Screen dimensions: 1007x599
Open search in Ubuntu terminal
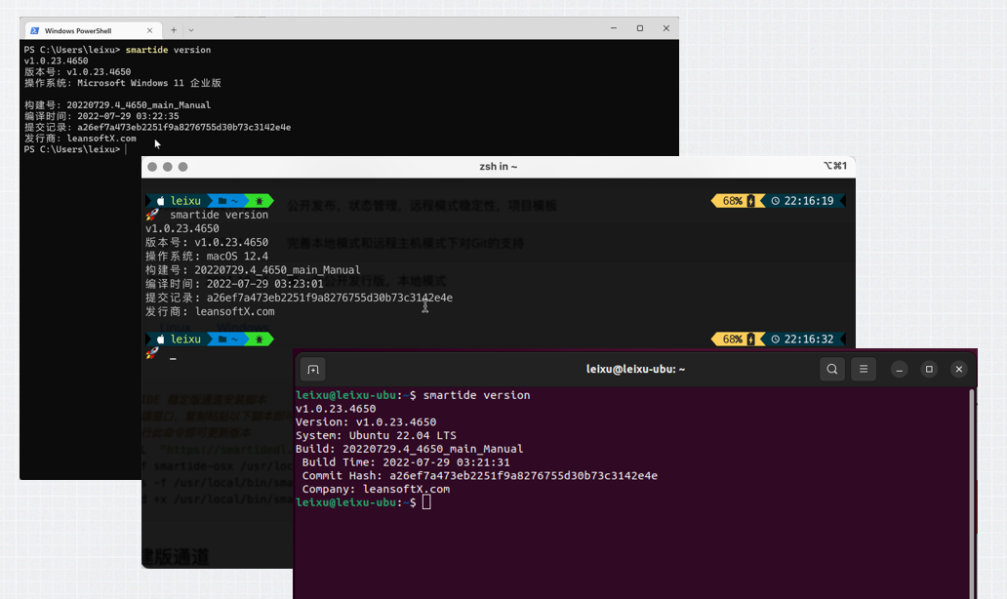pos(832,369)
